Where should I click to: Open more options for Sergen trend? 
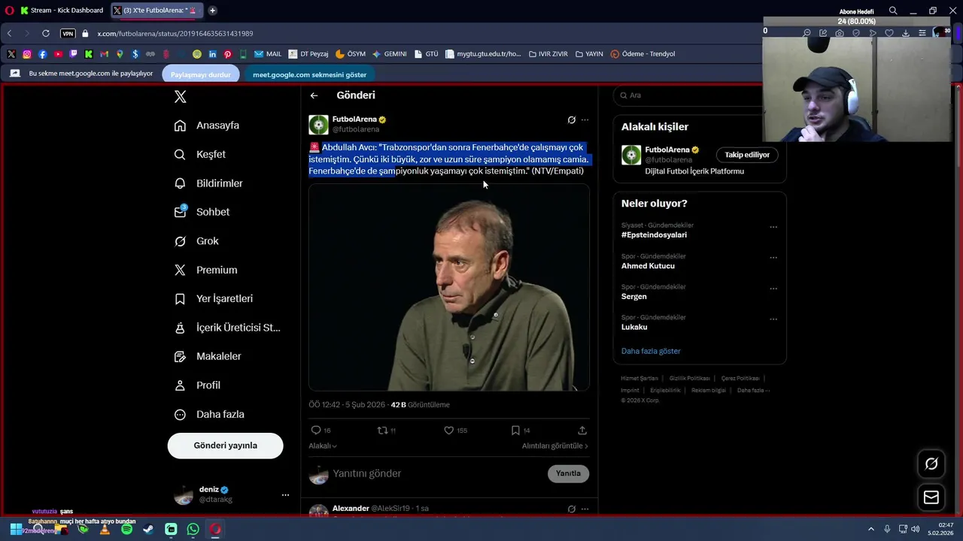click(773, 289)
